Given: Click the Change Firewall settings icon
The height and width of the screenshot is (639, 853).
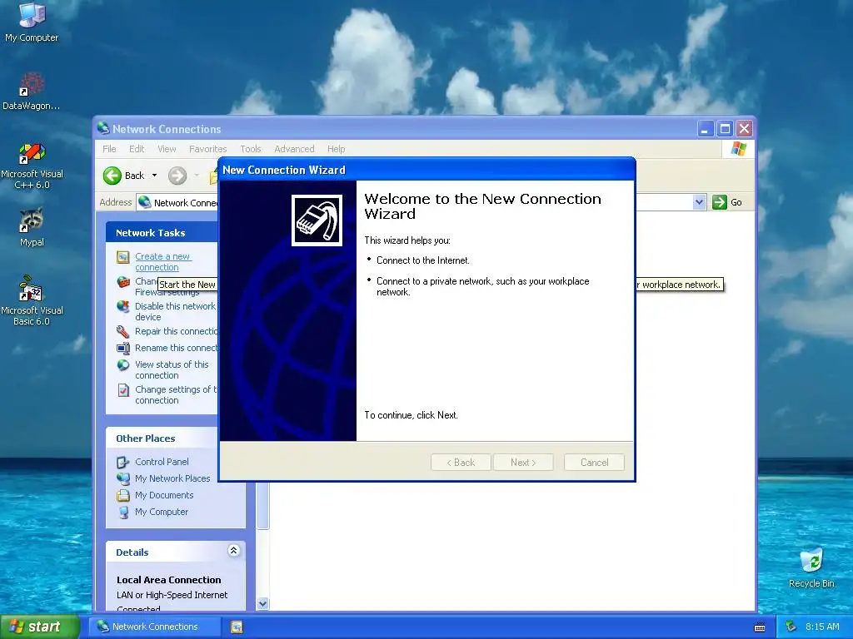Looking at the screenshot, I should (x=123, y=282).
